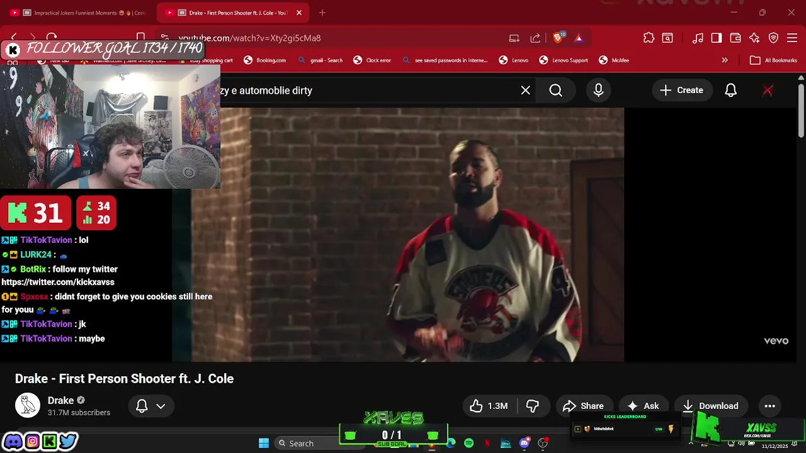
Task: Open Brave VPN shield icon
Action: (774, 38)
